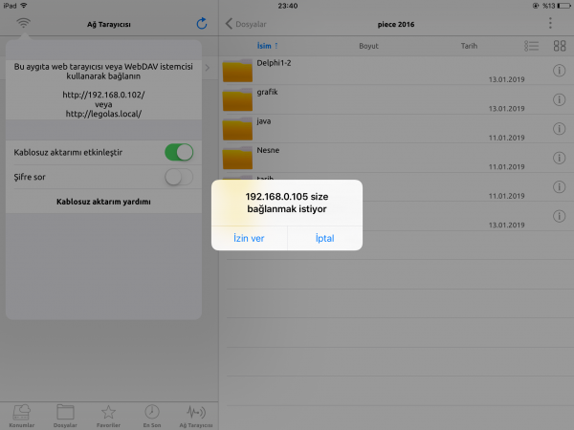
Task: Show info for the Nesne folder
Action: 560,158
